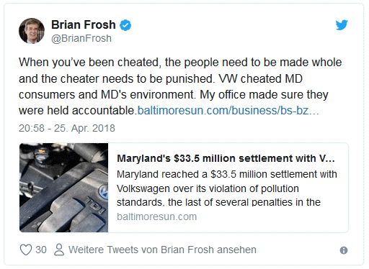
Task: Click the tweet text about VW cheating
Action: pos(180,86)
